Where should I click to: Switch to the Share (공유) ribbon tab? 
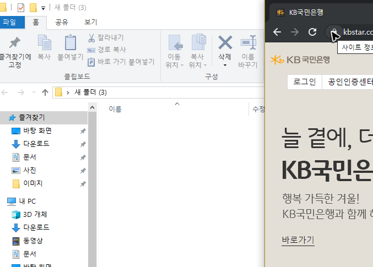62,23
